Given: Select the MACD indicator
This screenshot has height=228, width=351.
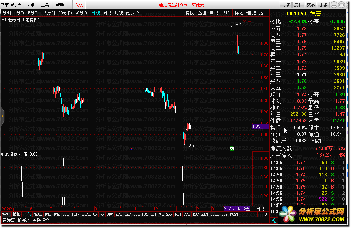Looking at the screenshot, I should pyautogui.click(x=38, y=215).
